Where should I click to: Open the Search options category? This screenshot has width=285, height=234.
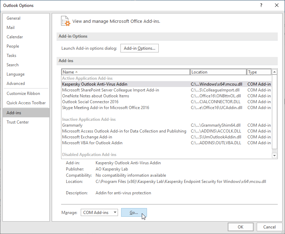pyautogui.click(x=26, y=65)
